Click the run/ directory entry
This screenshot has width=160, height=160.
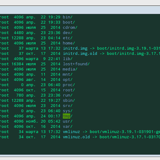68,95
